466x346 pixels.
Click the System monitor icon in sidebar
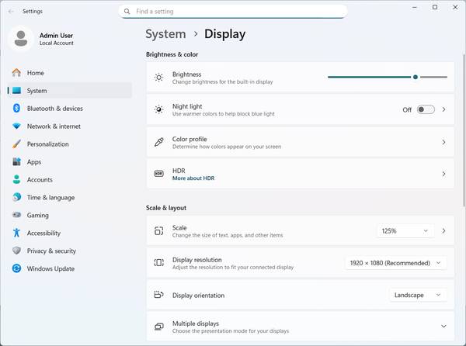16,90
